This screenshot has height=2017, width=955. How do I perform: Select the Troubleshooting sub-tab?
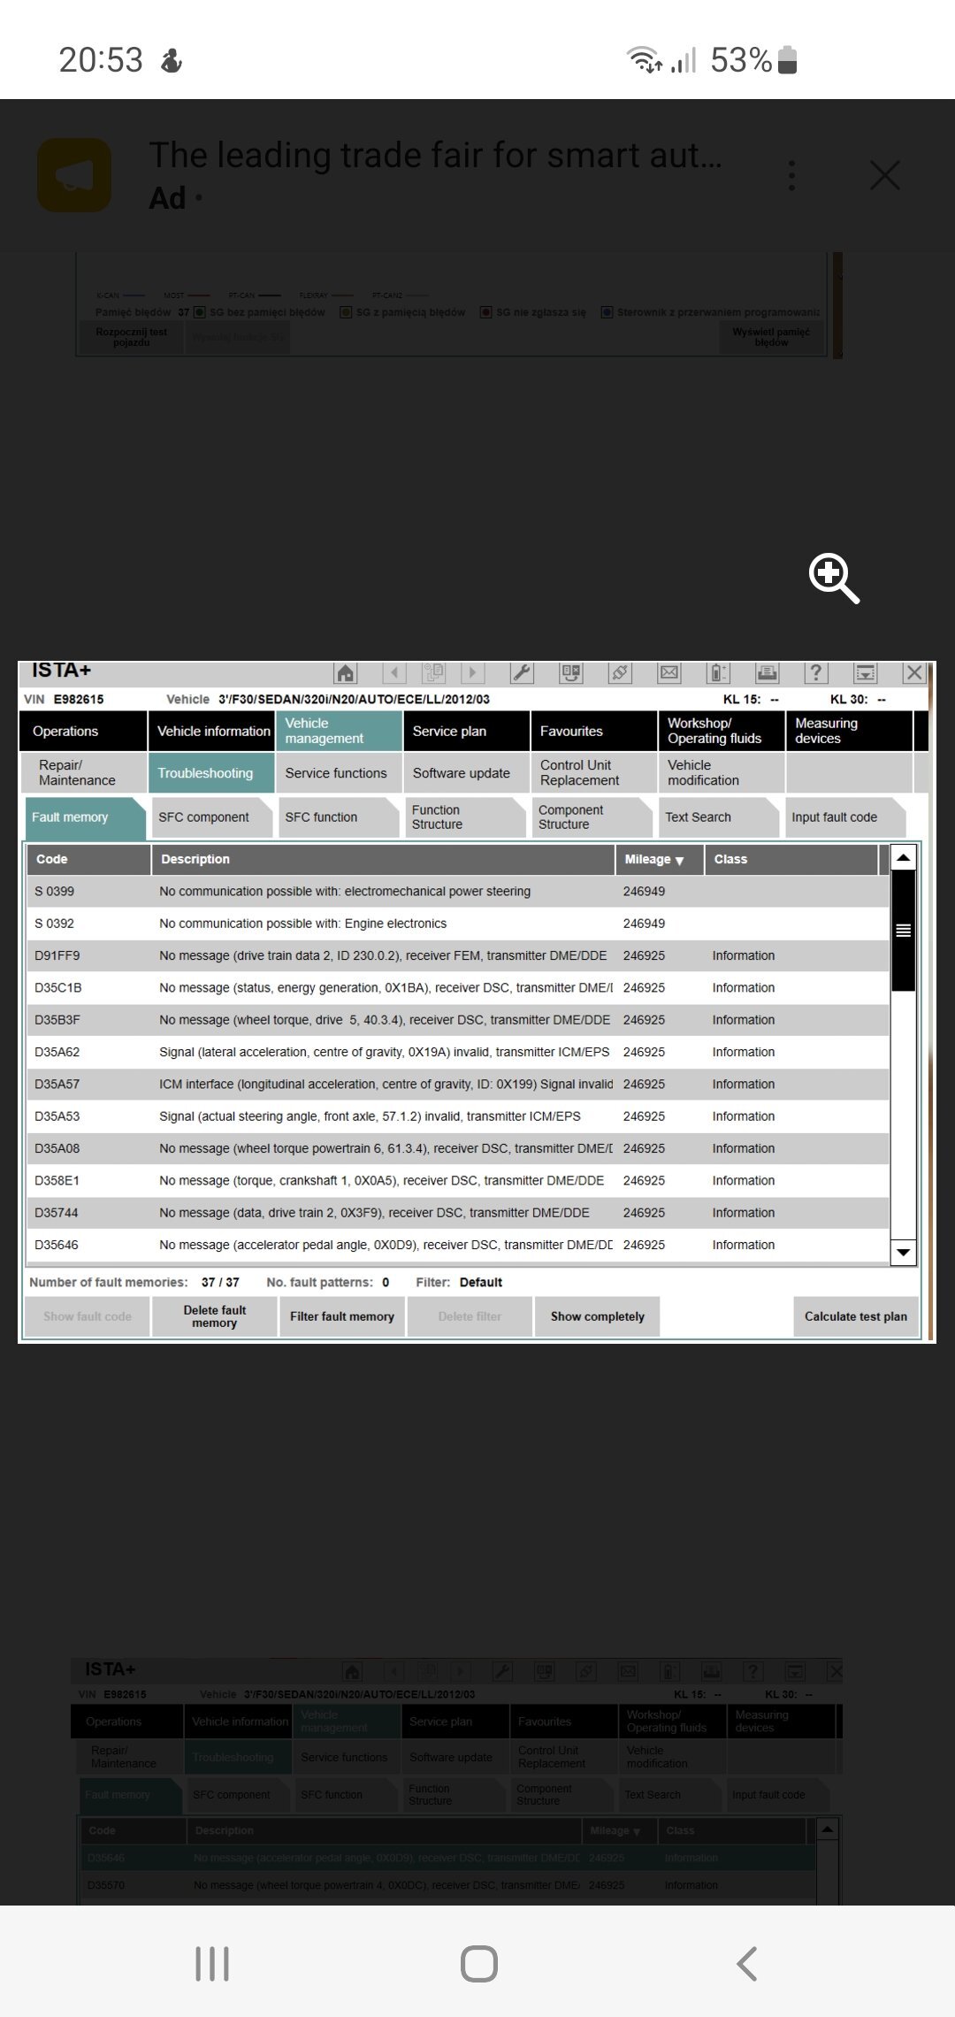click(x=211, y=773)
